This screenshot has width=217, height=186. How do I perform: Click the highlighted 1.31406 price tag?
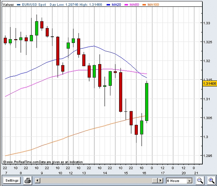210,83
